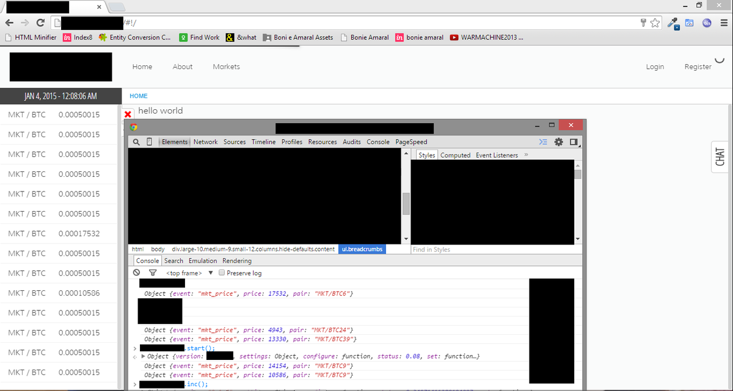Click the eyedropper extension icon
The width and height of the screenshot is (733, 391).
[674, 23]
